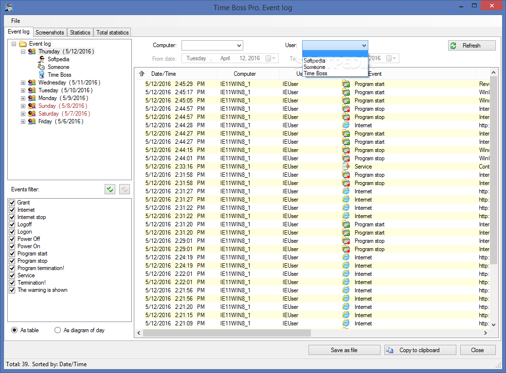Image resolution: width=506 pixels, height=373 pixels.
Task: Click the Close button at bottom
Action: pyautogui.click(x=478, y=350)
